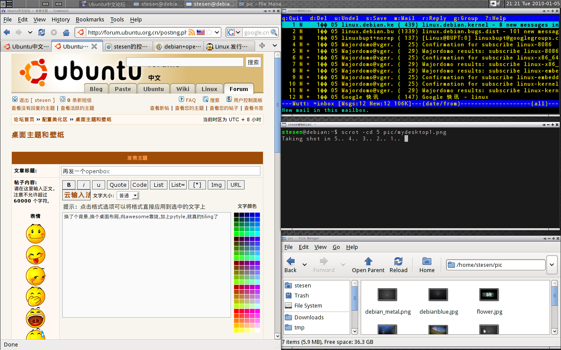This screenshot has width=561, height=350.
Task: Switch to the Linux 发行 browser tab
Action: pos(229,46)
